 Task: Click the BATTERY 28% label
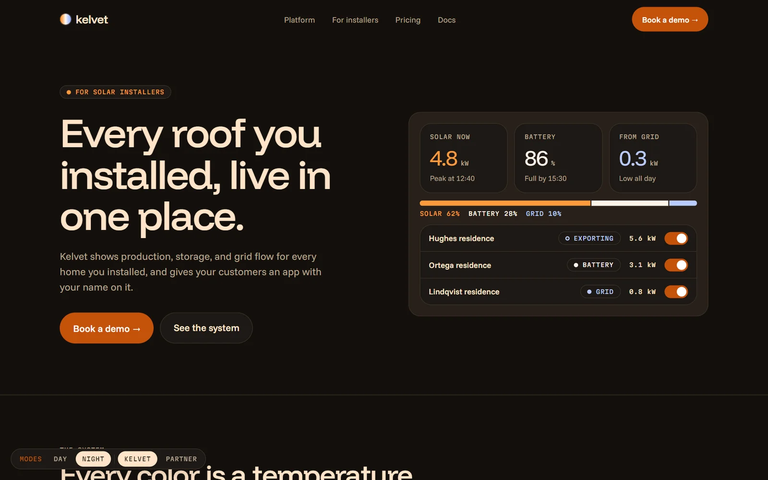tap(493, 214)
